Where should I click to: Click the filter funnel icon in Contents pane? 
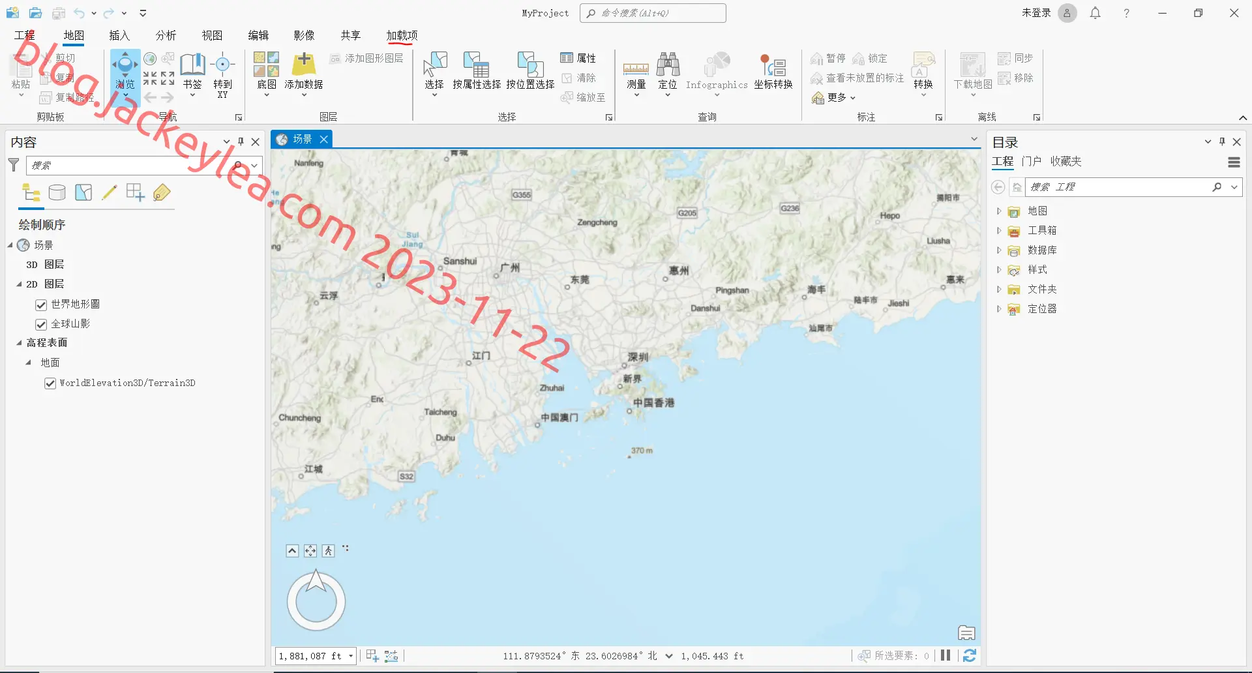click(14, 165)
